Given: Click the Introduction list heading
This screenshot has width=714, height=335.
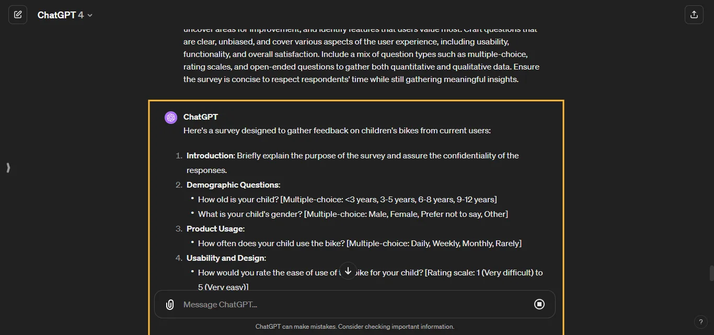Looking at the screenshot, I should pyautogui.click(x=210, y=156).
